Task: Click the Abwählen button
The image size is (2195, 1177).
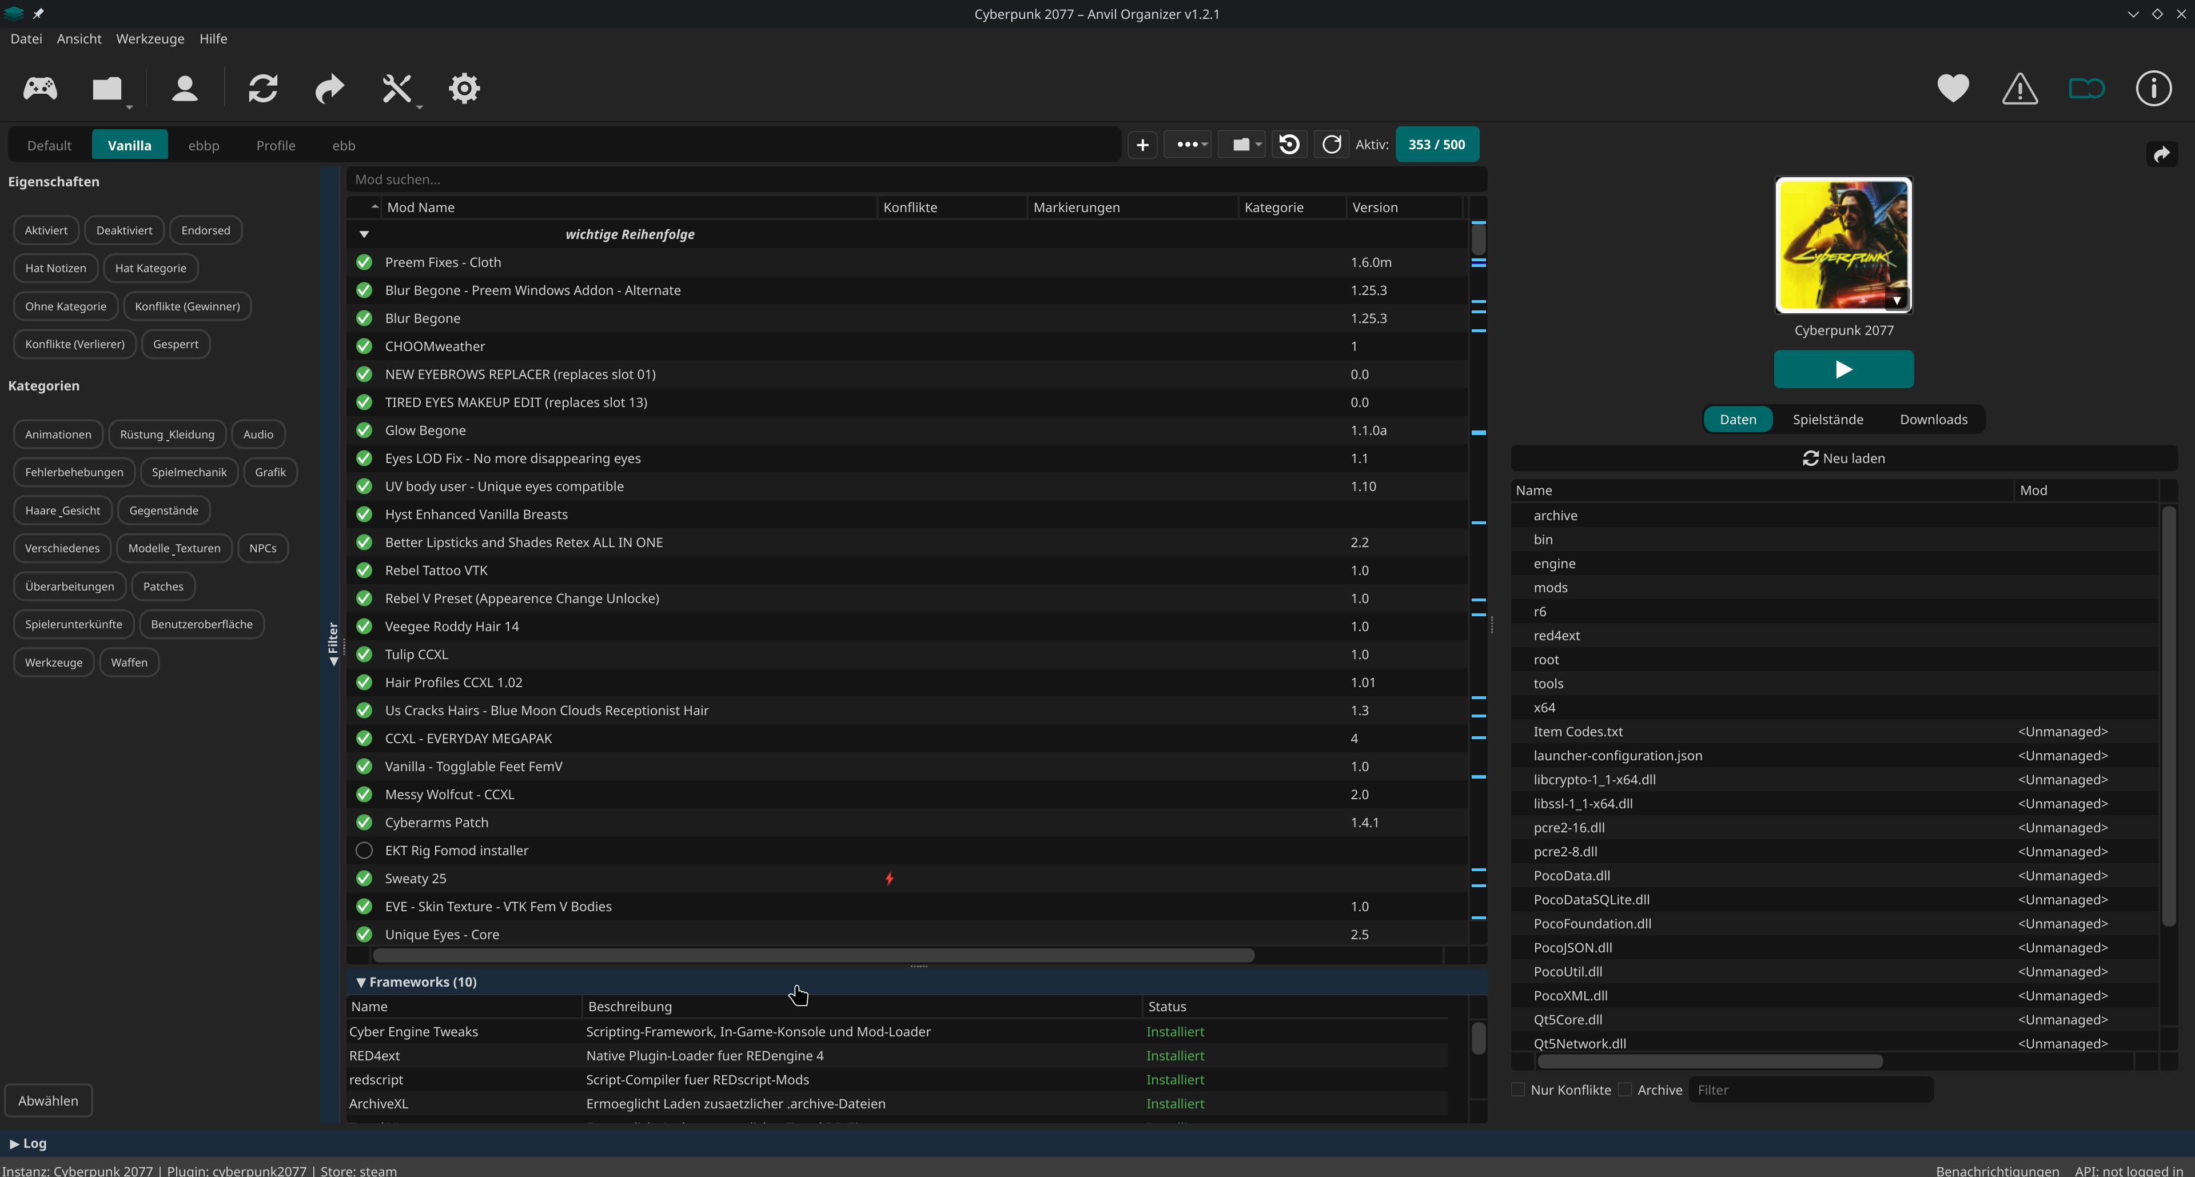Action: (49, 1100)
